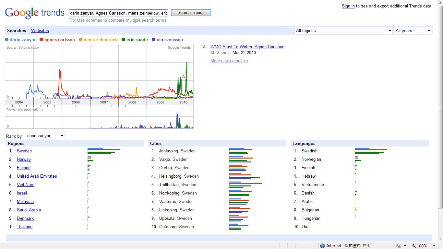Click the Arabic language entry
443x249 pixels.
[x=307, y=201]
